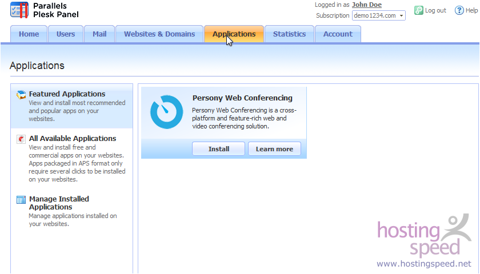Click the 'Logged in as' label
The image size is (480, 274).
[332, 5]
